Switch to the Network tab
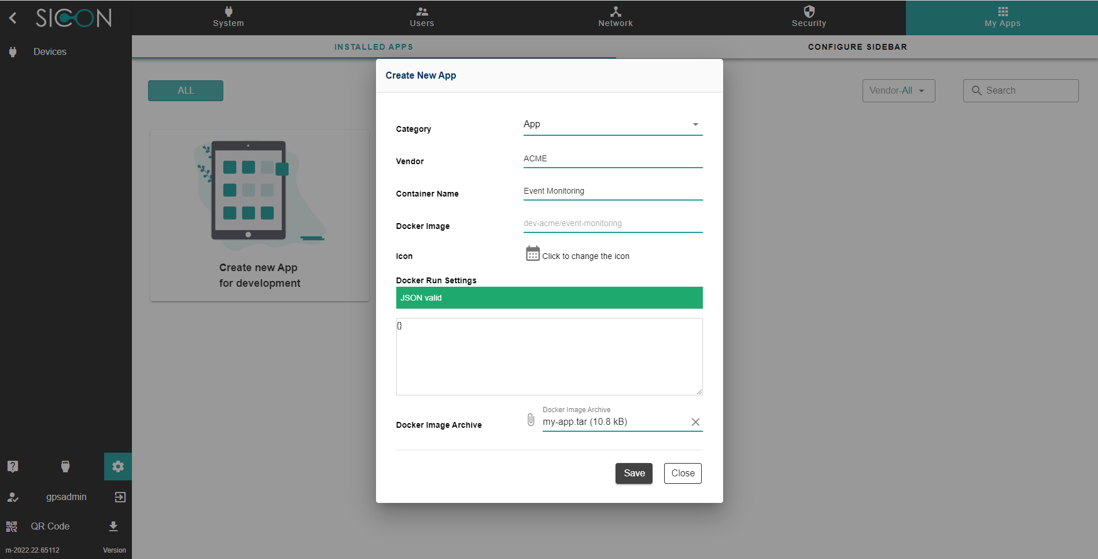 pos(615,17)
